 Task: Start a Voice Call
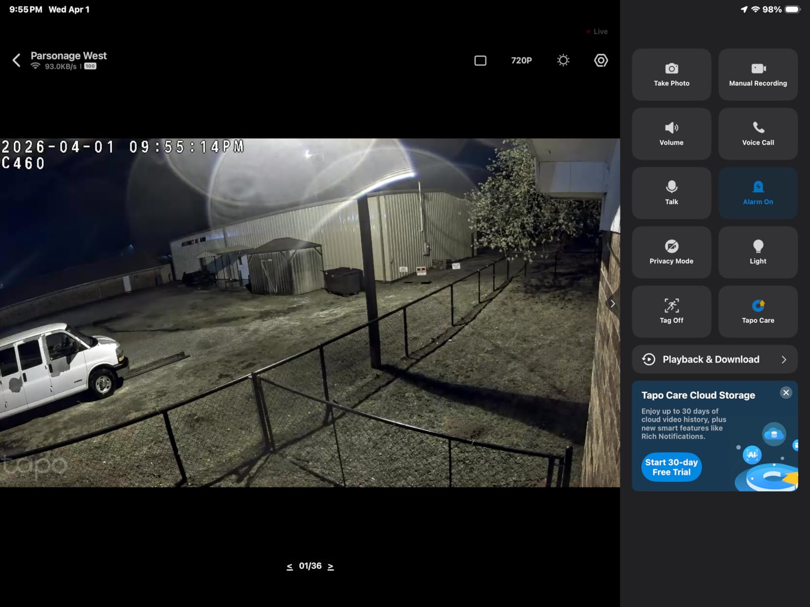pyautogui.click(x=758, y=134)
